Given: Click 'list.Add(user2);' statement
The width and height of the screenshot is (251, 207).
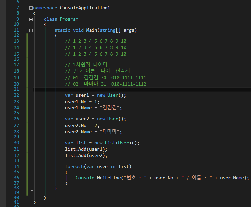Looking at the screenshot, I should 86,156.
